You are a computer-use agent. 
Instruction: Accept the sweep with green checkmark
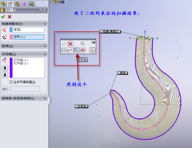click(x=3, y=16)
